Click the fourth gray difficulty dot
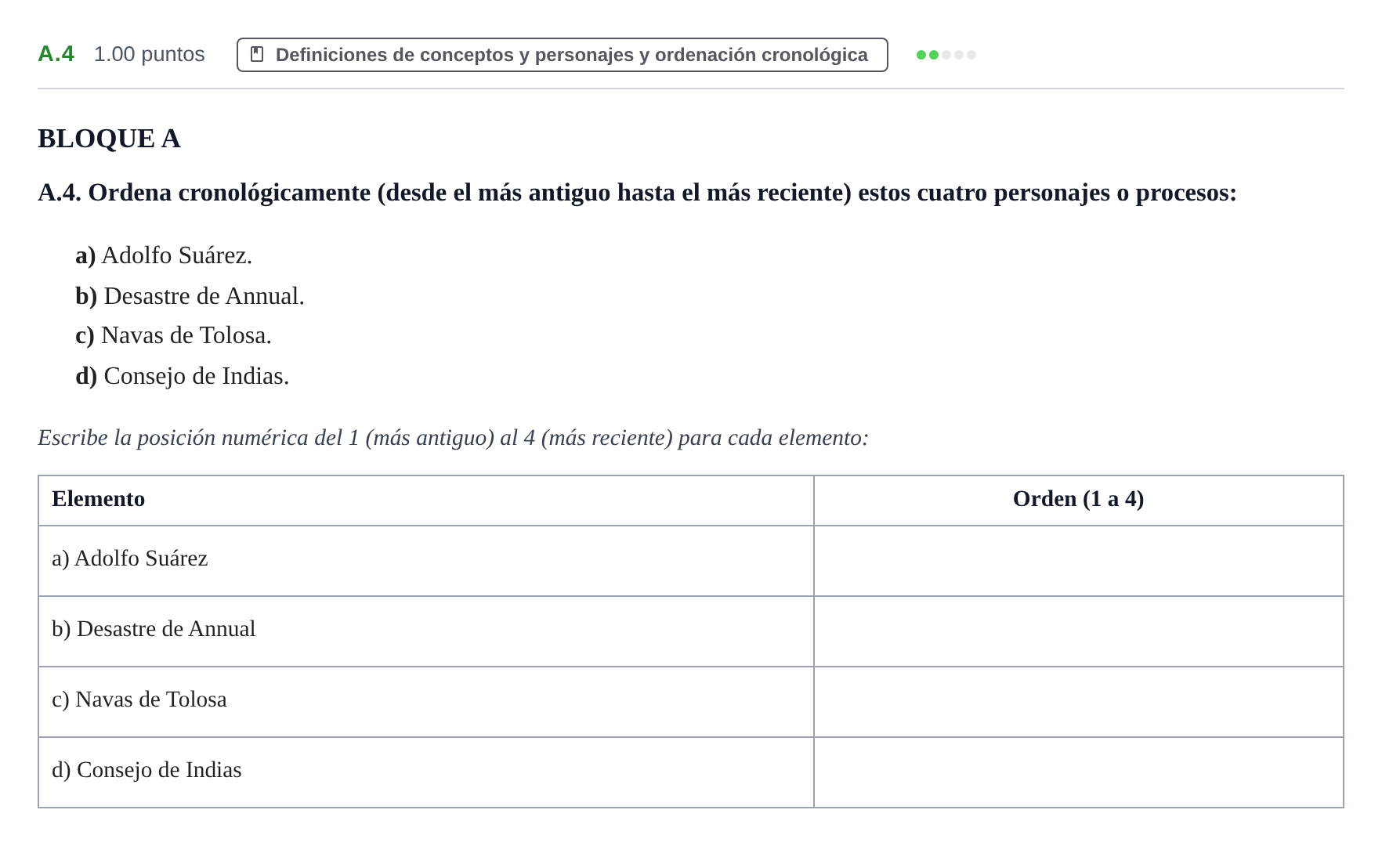Screen dimensions: 1382x846 [x=959, y=55]
